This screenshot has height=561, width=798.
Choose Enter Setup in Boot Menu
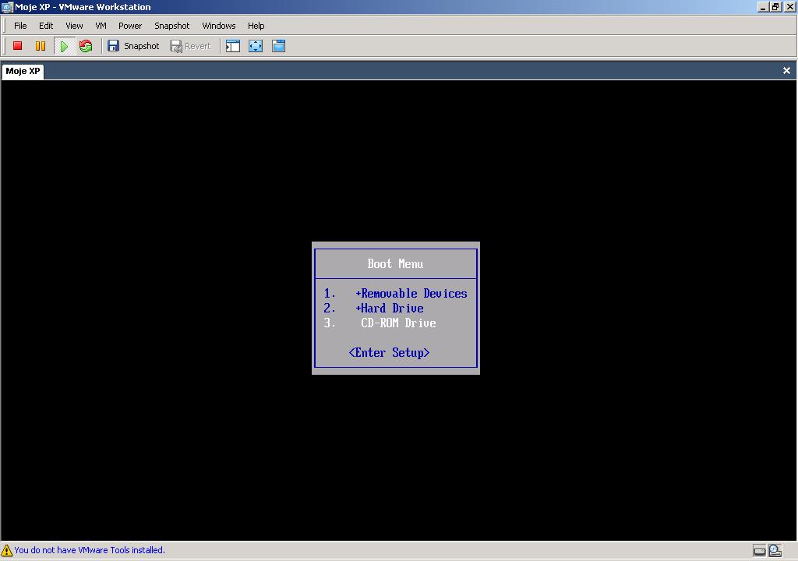[x=390, y=353]
